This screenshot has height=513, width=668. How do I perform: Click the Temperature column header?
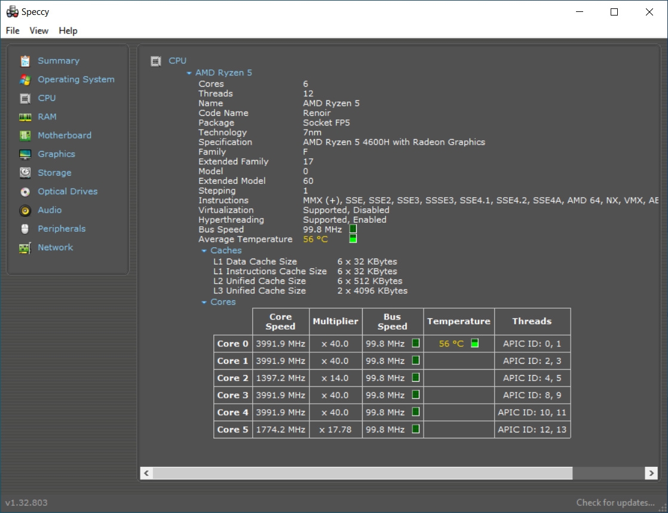click(458, 321)
